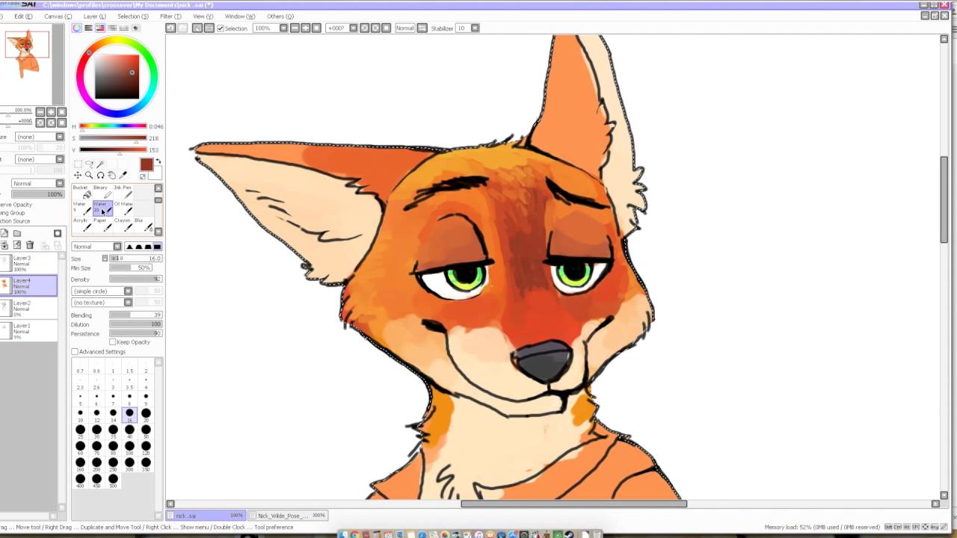
Task: Toggle the Color Mixer panel
Action: [x=112, y=28]
